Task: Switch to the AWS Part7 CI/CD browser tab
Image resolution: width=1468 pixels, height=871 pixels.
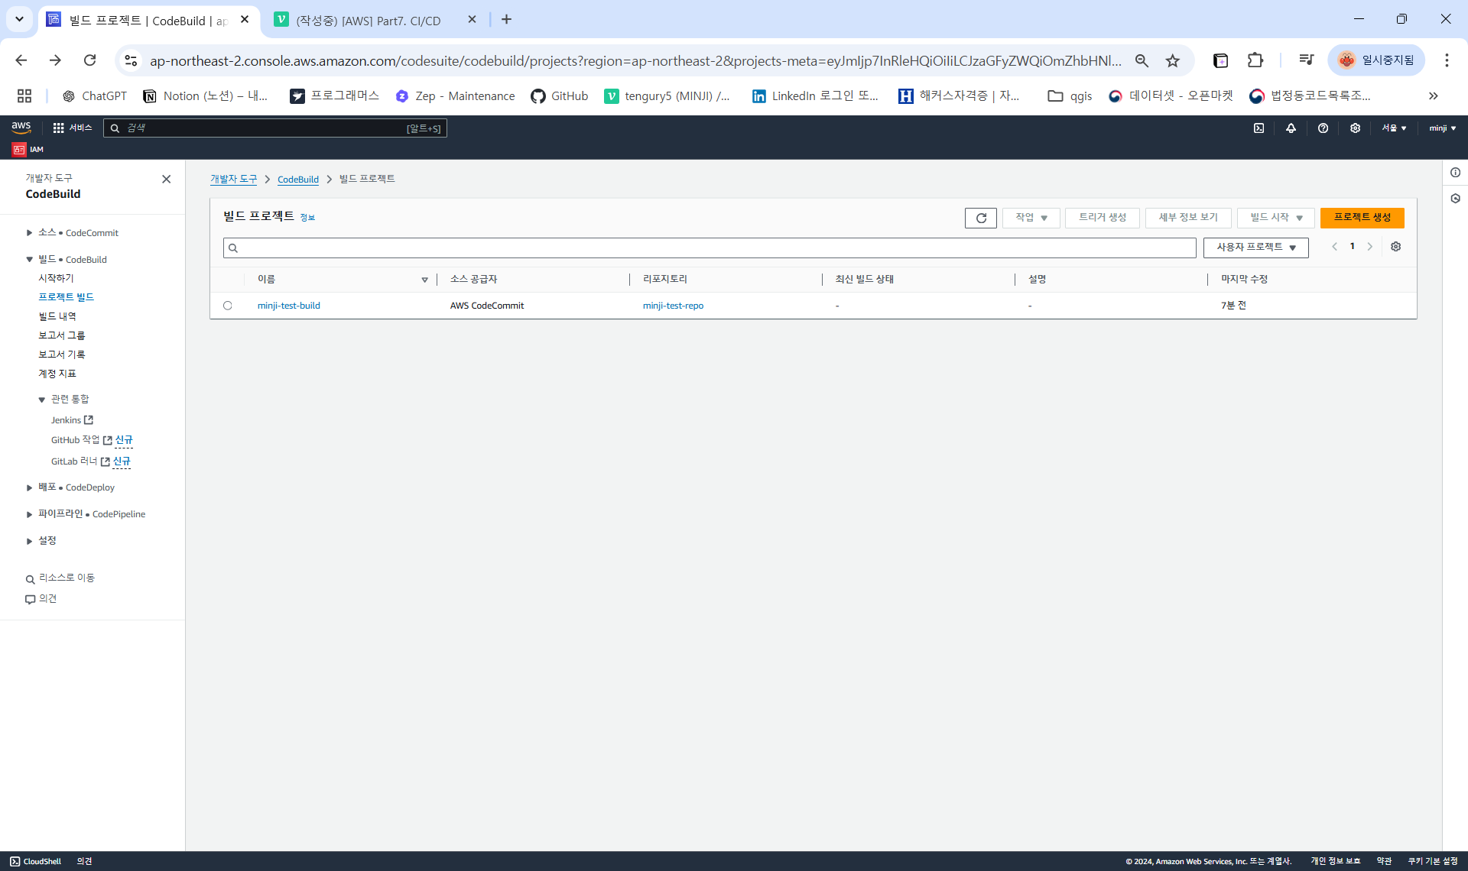Action: 367,20
